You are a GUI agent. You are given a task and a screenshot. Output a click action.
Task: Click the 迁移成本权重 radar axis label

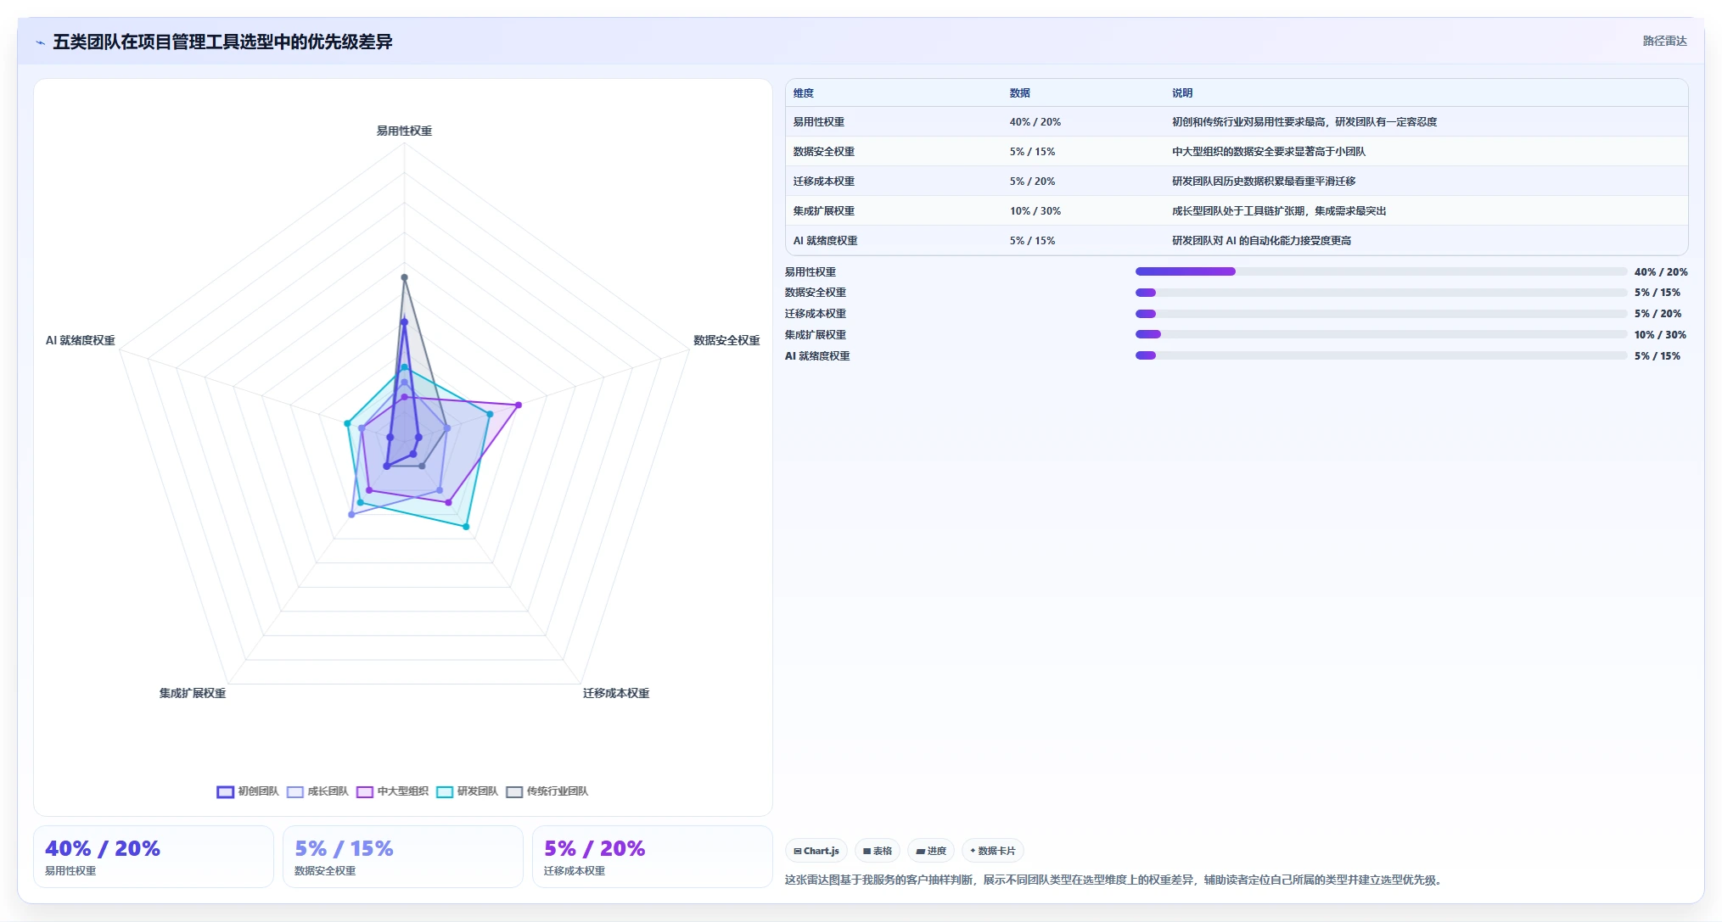coord(616,693)
